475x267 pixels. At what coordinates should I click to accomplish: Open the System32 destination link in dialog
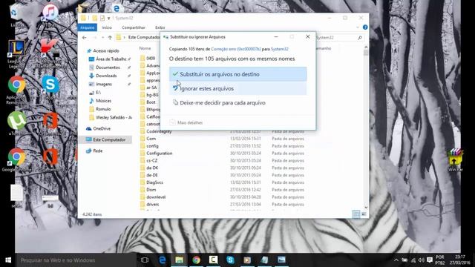[279, 49]
